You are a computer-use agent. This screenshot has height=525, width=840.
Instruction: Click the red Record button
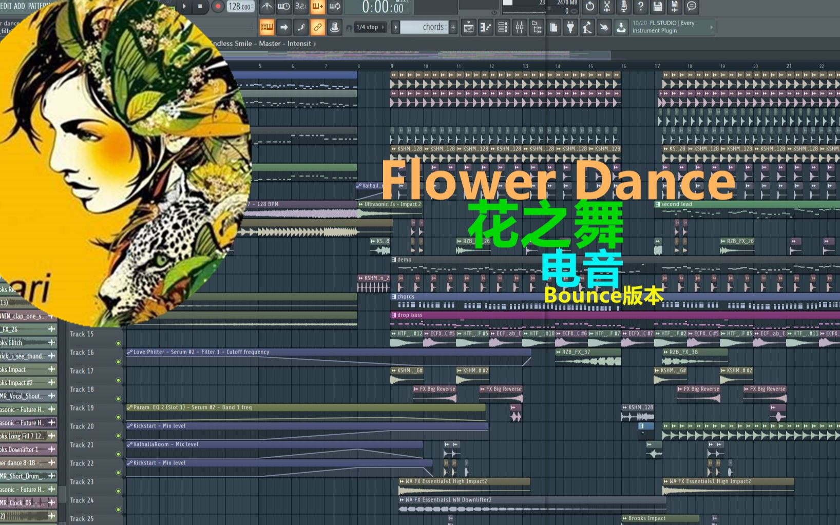tap(218, 6)
